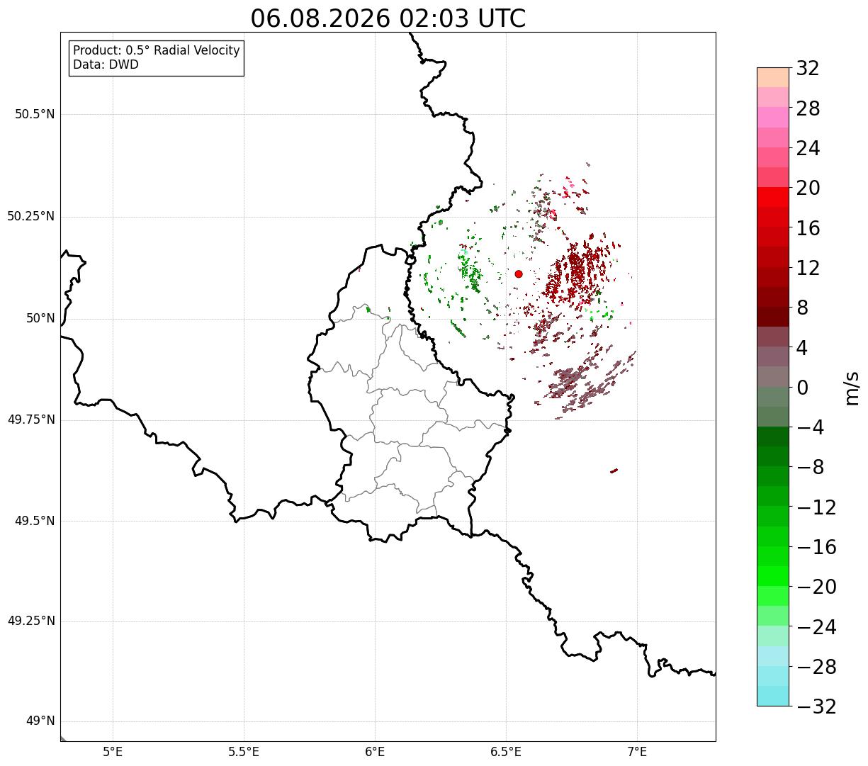The width and height of the screenshot is (868, 766).
Task: Click the dark red 8 m/s colorbar band
Action: click(773, 317)
